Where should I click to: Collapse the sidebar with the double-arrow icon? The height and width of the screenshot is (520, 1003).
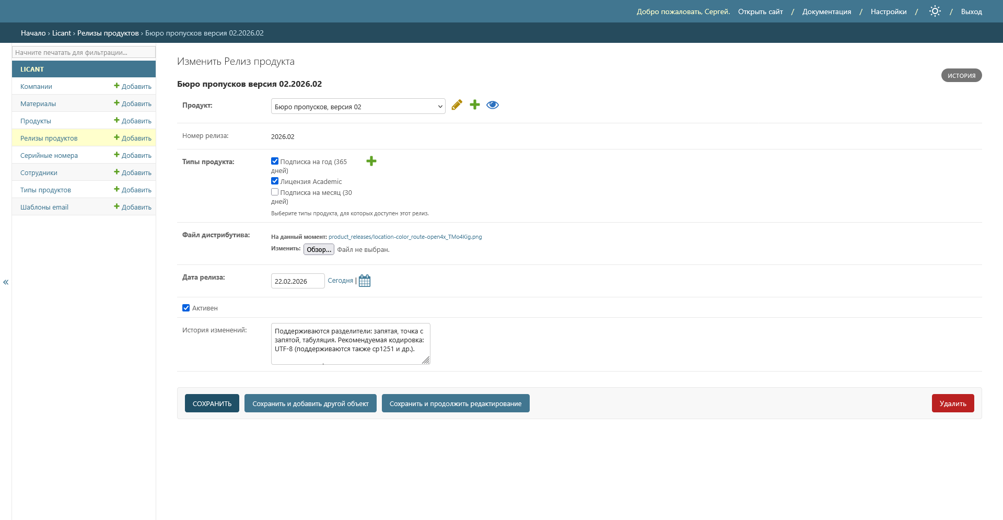6,282
